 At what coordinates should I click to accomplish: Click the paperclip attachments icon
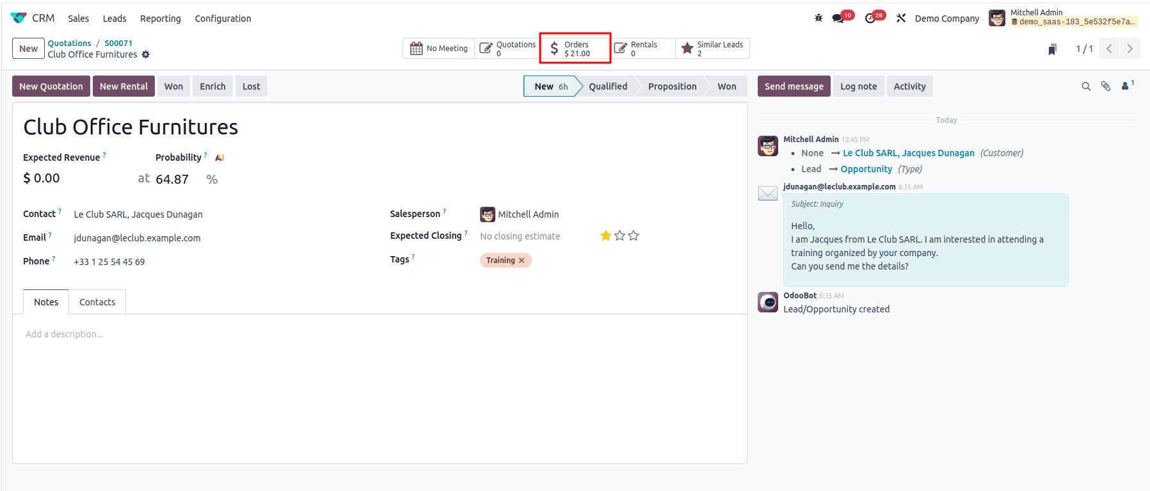1106,86
